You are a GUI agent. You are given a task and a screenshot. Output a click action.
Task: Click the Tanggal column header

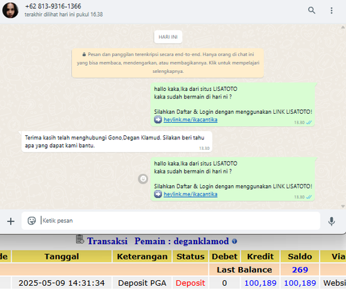[x=62, y=257]
